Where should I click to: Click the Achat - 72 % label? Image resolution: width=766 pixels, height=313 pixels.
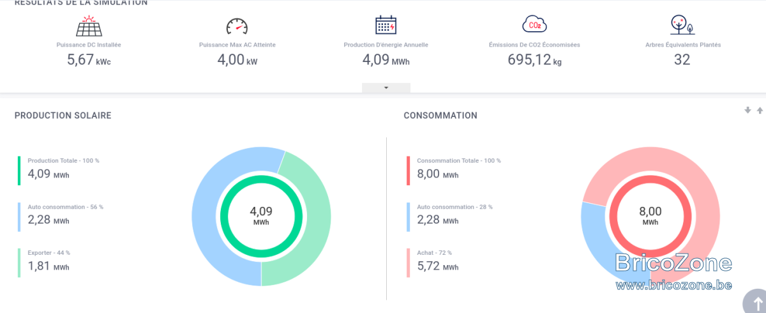(434, 253)
